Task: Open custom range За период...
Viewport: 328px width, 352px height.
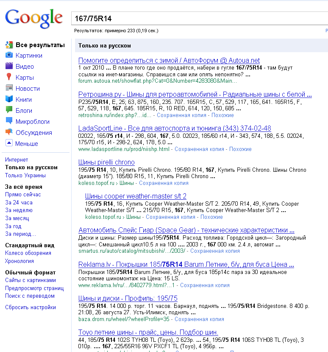Action: click(20, 234)
